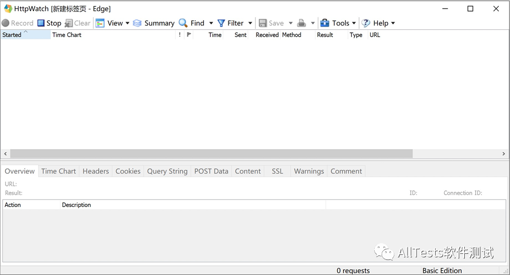Open the Comment tab
510x275 pixels.
tap(346, 171)
